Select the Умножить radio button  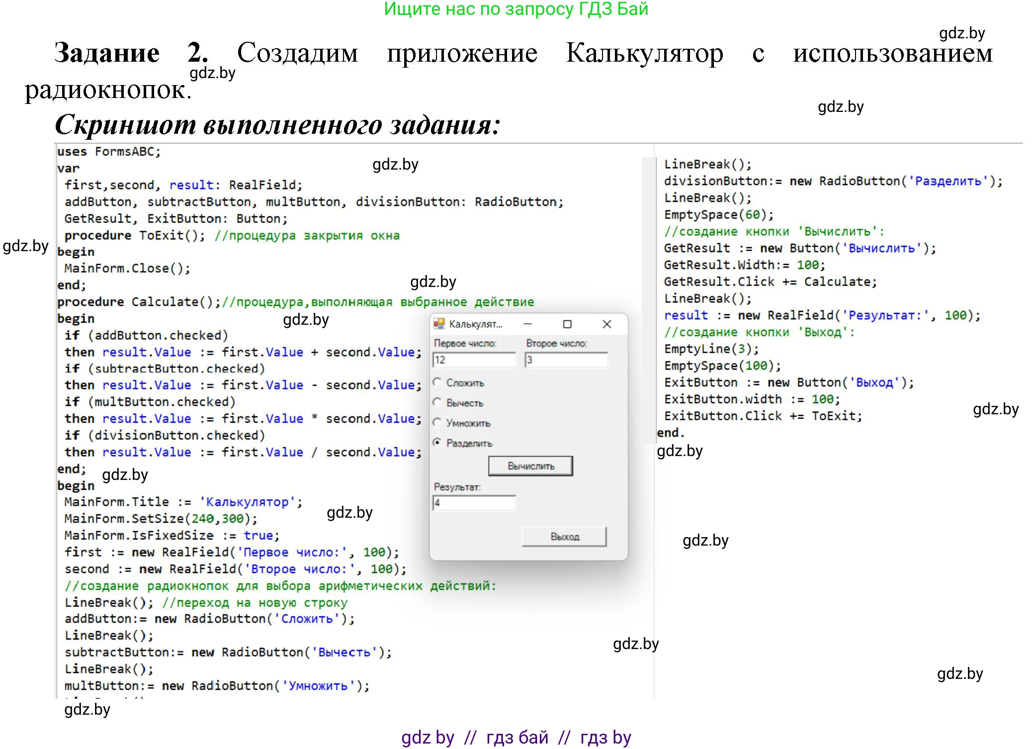(x=436, y=423)
